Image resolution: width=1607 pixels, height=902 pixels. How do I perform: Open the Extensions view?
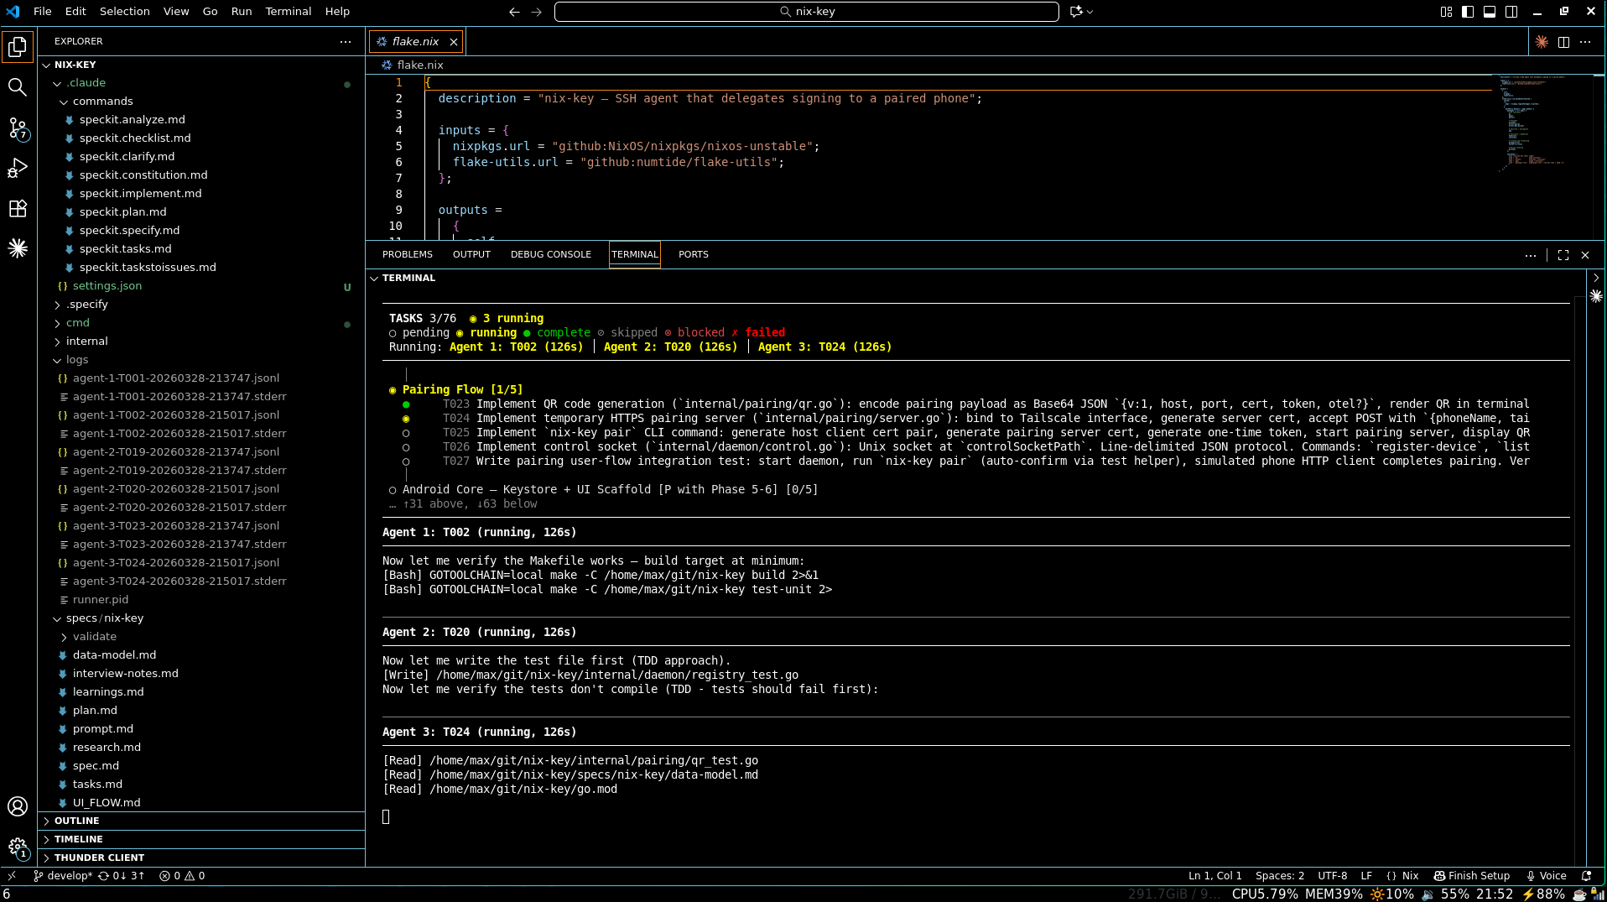(18, 208)
